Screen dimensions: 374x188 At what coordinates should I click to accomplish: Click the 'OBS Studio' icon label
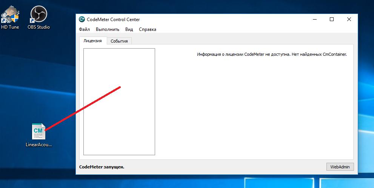(x=38, y=27)
